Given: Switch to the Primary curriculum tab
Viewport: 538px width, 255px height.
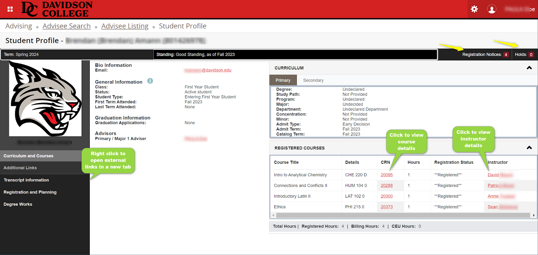Looking at the screenshot, I should 283,80.
